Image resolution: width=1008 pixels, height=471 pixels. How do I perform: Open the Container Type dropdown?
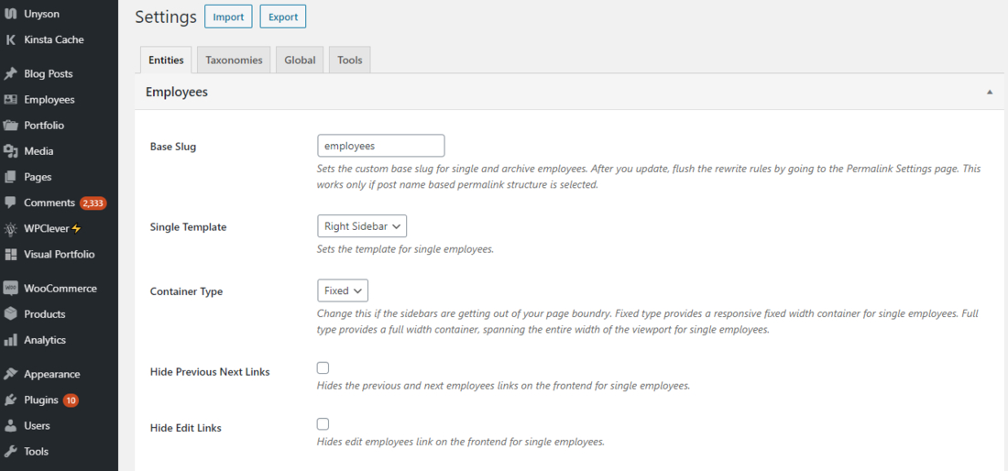[343, 290]
